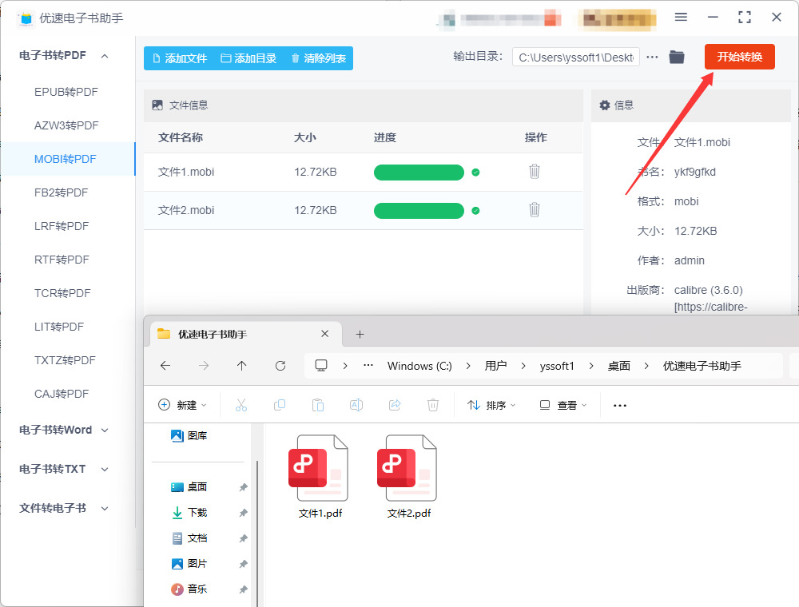799x607 pixels.
Task: Click the 添加目录 button
Action: [248, 58]
